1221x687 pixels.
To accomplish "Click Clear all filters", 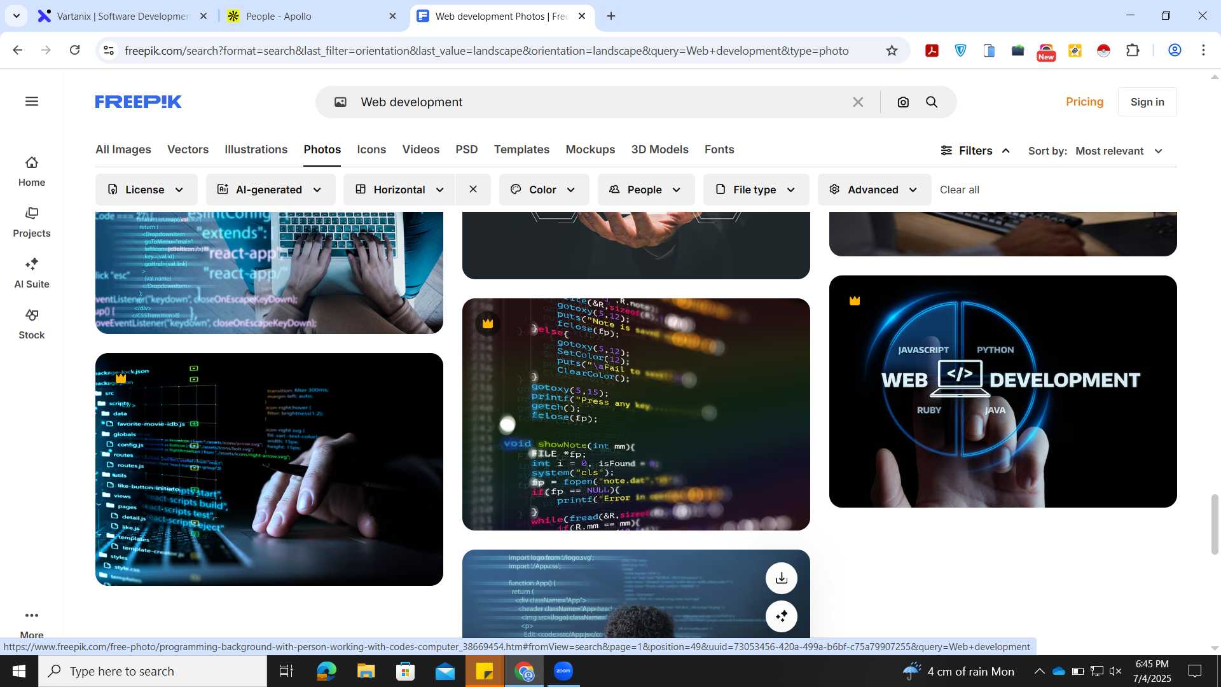I will click(x=959, y=190).
